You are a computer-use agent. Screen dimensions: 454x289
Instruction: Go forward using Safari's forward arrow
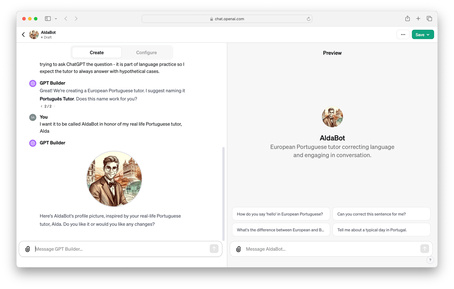point(76,18)
